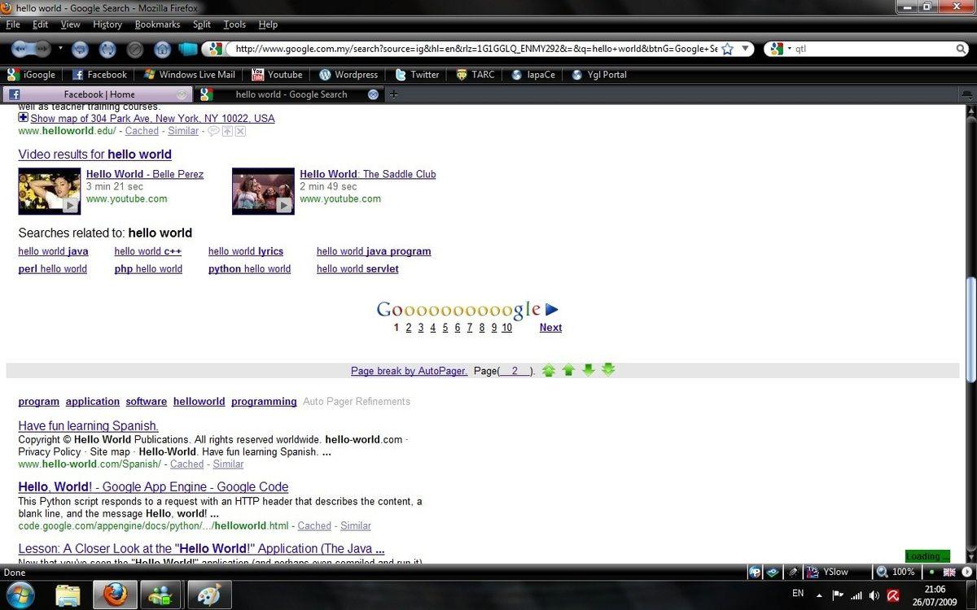Open the View menu

tap(71, 24)
